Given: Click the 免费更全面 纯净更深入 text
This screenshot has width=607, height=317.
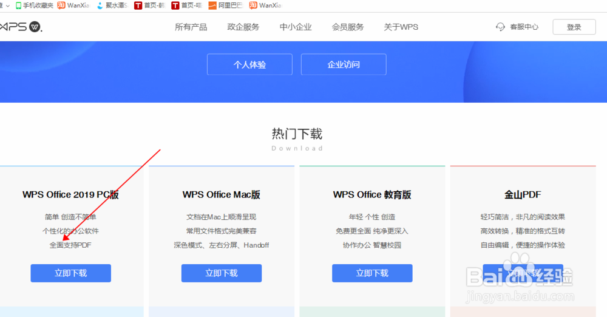Looking at the screenshot, I should (372, 231).
